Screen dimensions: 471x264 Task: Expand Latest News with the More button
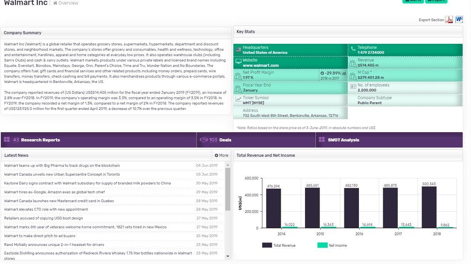221,155
